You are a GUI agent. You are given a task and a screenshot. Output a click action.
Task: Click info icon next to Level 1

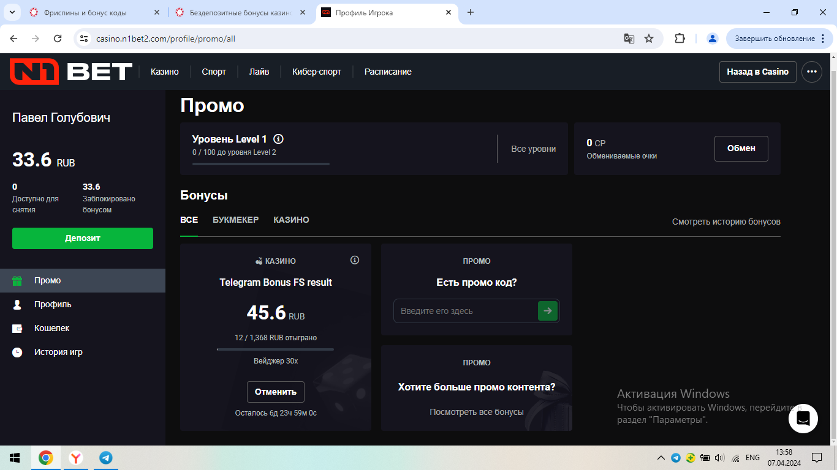click(278, 139)
